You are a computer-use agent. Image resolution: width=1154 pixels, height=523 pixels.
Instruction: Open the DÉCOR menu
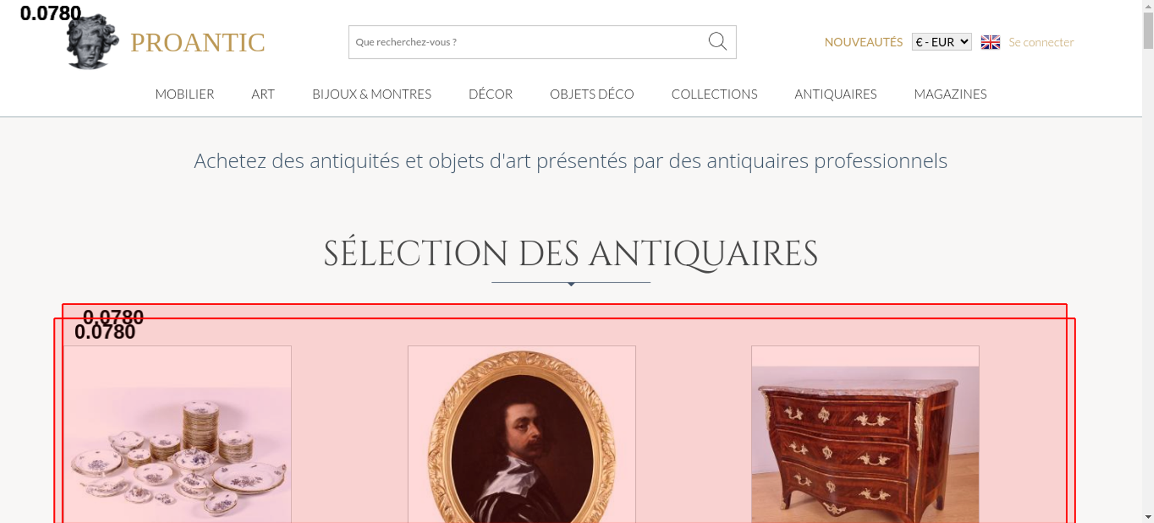[x=490, y=94]
